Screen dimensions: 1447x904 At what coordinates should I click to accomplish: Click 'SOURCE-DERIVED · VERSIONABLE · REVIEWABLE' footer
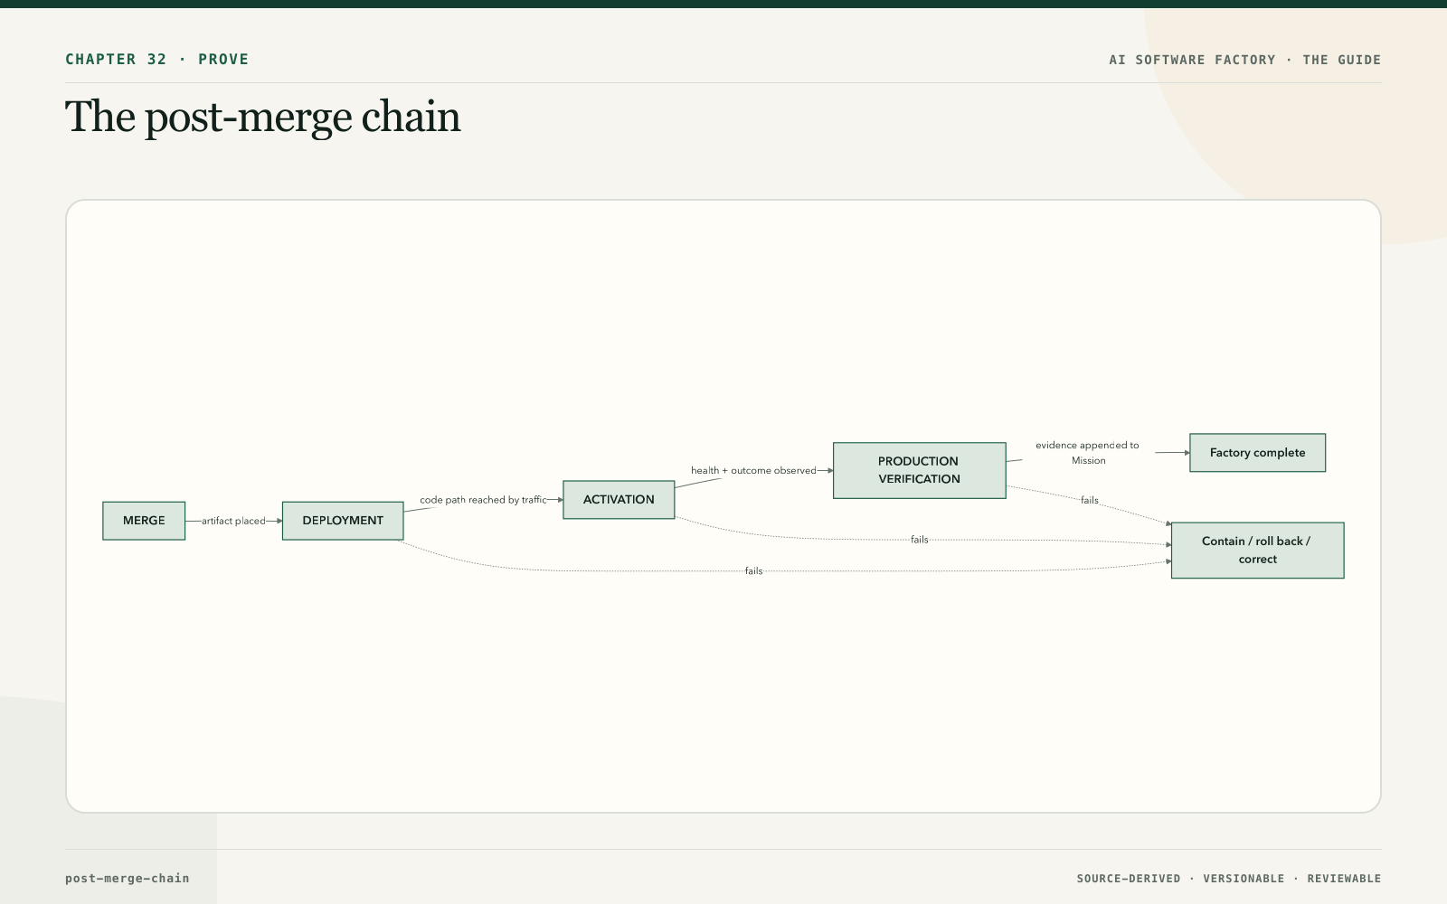[1229, 879]
